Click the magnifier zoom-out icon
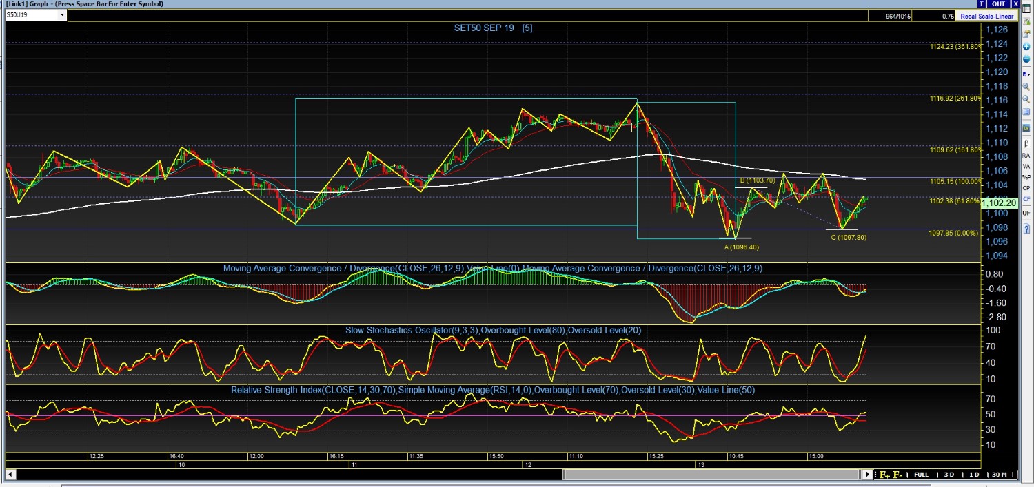This screenshot has height=487, width=1034. tap(1026, 99)
